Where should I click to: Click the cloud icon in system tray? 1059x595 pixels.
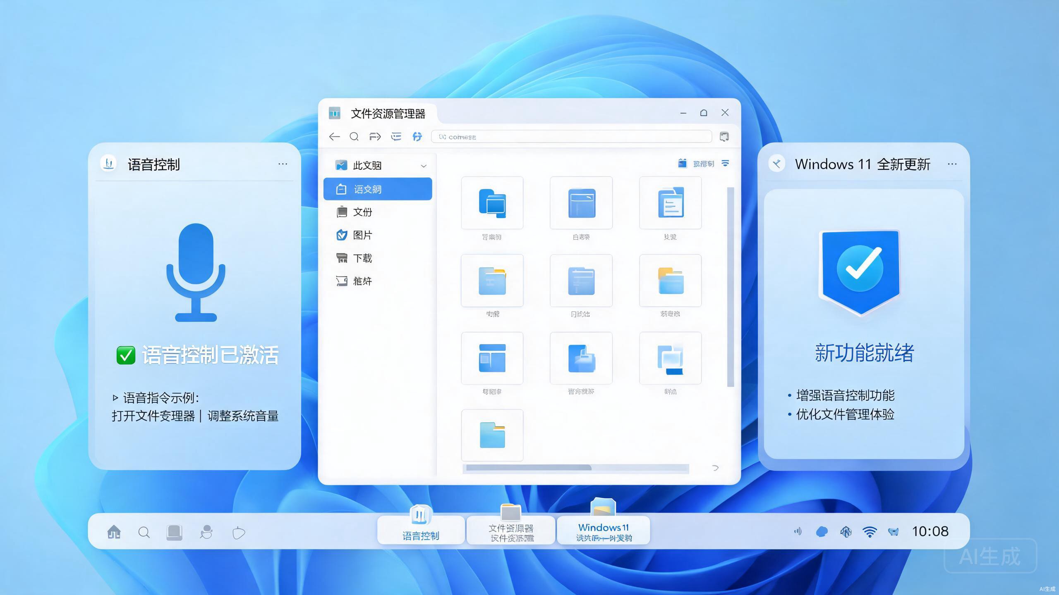822,532
